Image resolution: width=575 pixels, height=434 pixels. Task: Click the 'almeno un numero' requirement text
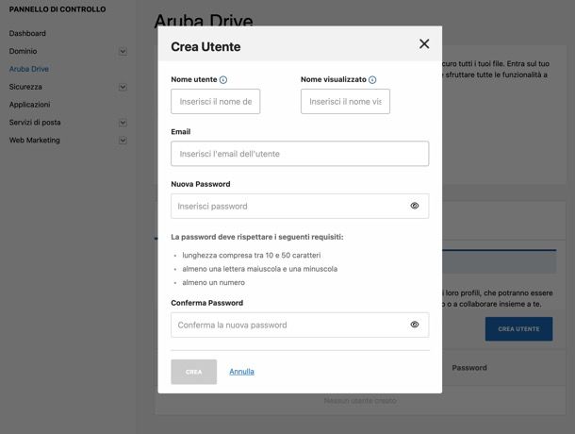point(213,282)
